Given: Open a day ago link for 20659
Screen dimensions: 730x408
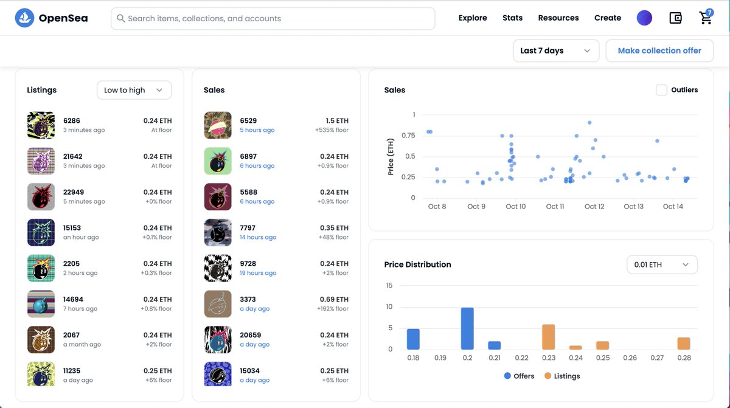Looking at the screenshot, I should pyautogui.click(x=254, y=345).
